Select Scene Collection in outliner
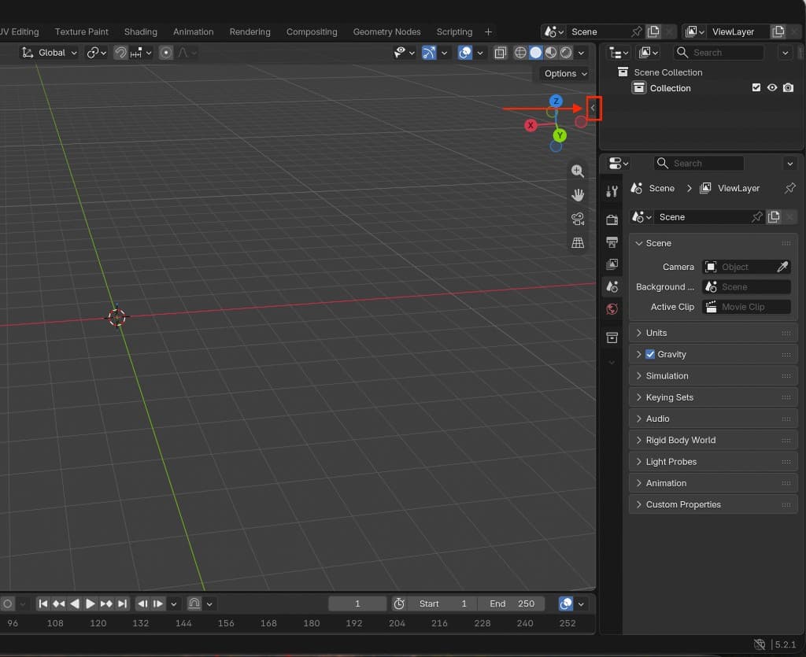The height and width of the screenshot is (657, 806). coord(667,72)
